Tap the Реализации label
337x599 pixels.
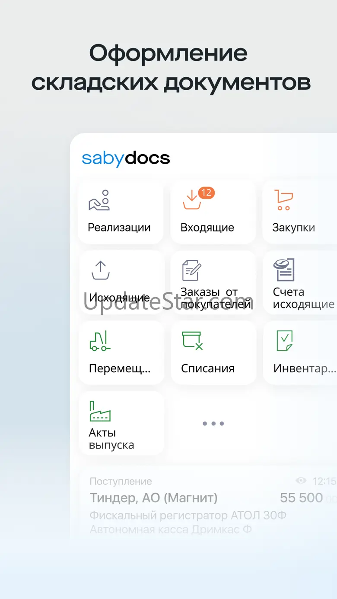(119, 228)
